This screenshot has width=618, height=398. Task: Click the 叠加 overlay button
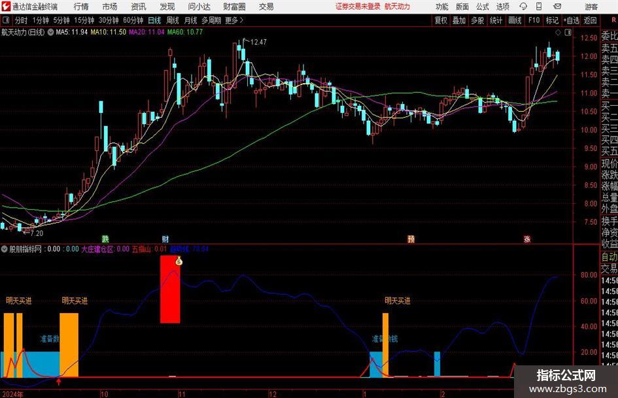[x=459, y=20]
